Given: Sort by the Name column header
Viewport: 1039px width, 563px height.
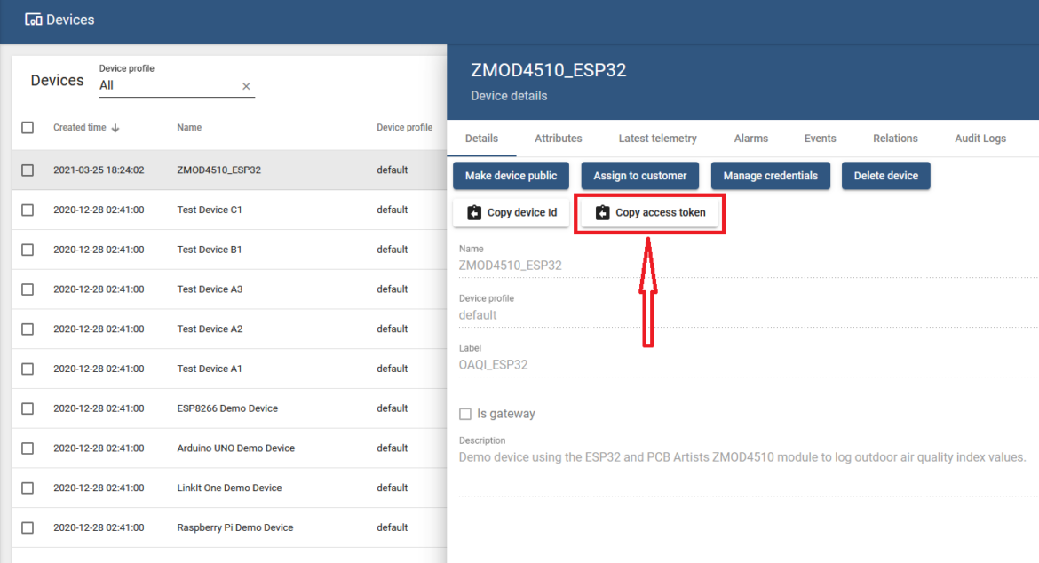Looking at the screenshot, I should pyautogui.click(x=189, y=128).
